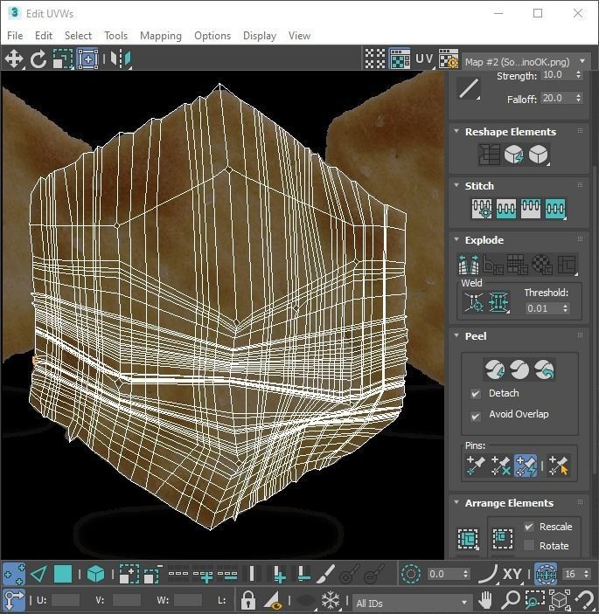Click the Mirror horizontal tool

[121, 59]
